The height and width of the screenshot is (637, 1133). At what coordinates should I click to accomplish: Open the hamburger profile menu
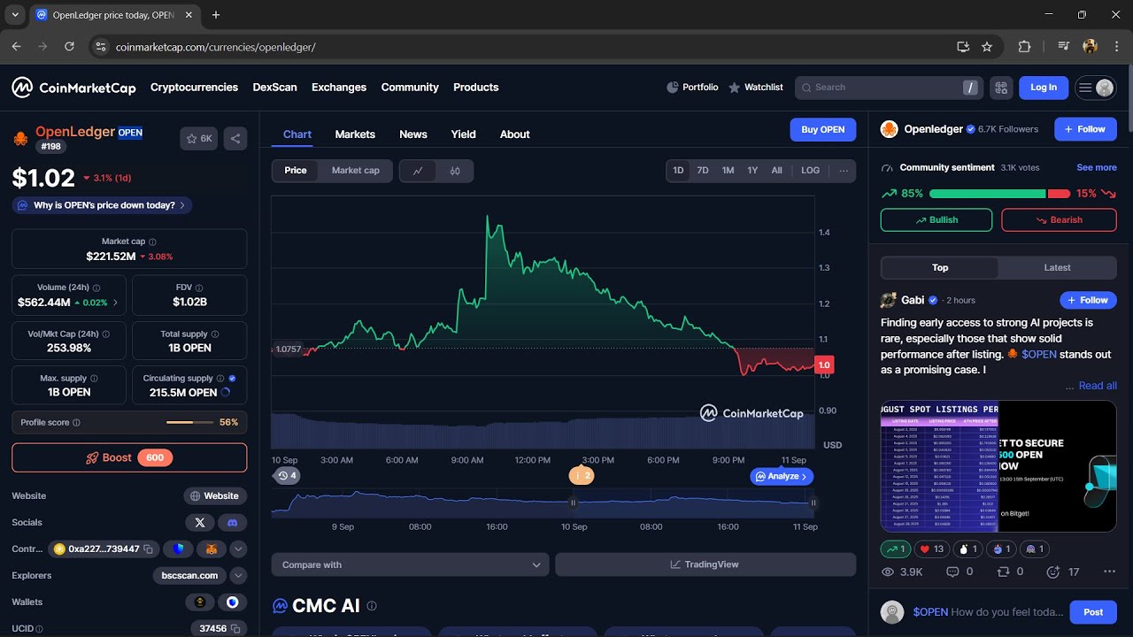coord(1096,88)
